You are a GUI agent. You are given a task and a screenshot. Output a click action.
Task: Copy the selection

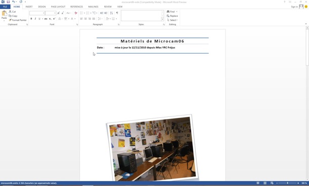(x=13, y=16)
